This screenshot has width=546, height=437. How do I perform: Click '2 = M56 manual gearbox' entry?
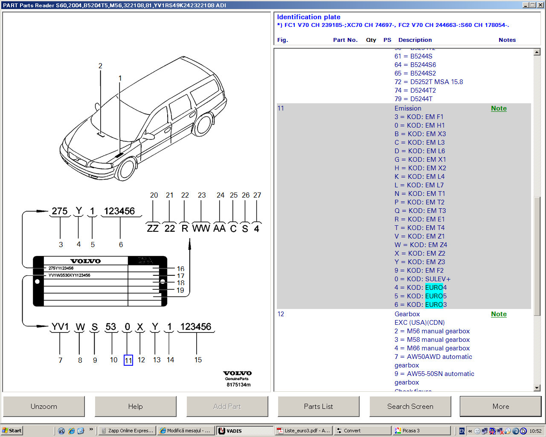pyautogui.click(x=432, y=331)
